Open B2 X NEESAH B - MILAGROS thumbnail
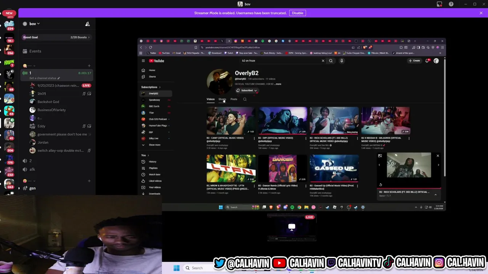Screen dimensions: 488x274 pos(385,121)
